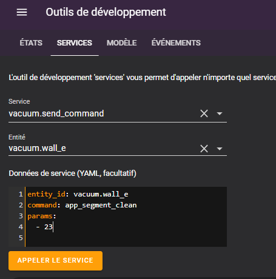Screen dimensions: 276x279
Task: Click the APPELER LE SERVICE button
Action: (55, 261)
